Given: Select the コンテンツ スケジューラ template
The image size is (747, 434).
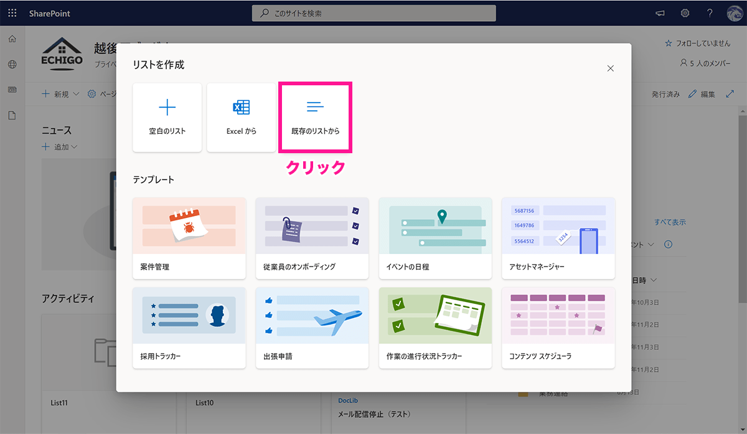Looking at the screenshot, I should point(558,328).
